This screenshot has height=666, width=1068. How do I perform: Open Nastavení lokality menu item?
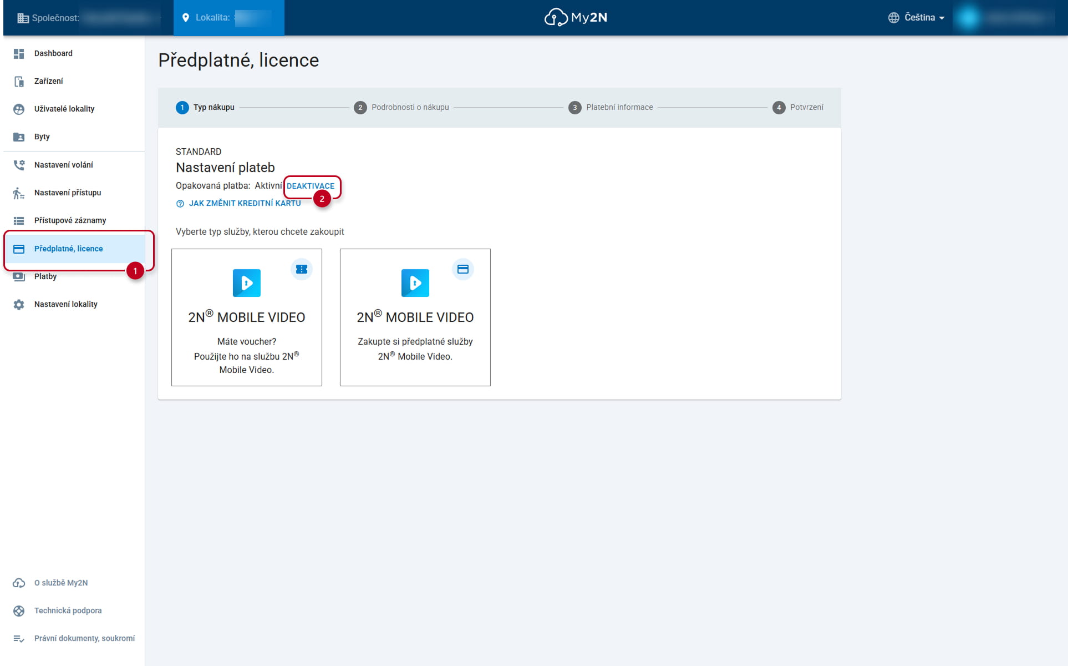click(x=74, y=304)
